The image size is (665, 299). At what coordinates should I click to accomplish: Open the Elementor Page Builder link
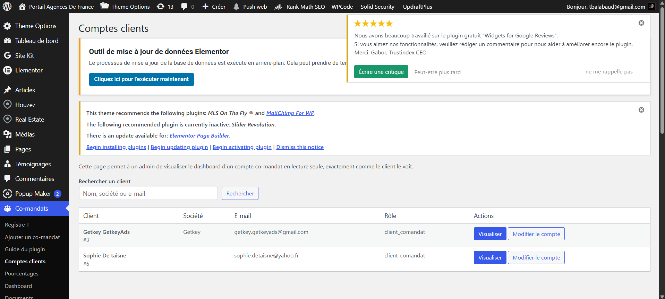[x=199, y=136]
